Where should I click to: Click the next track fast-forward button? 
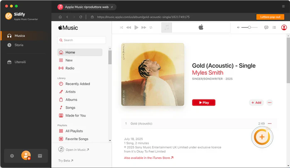[144, 27]
